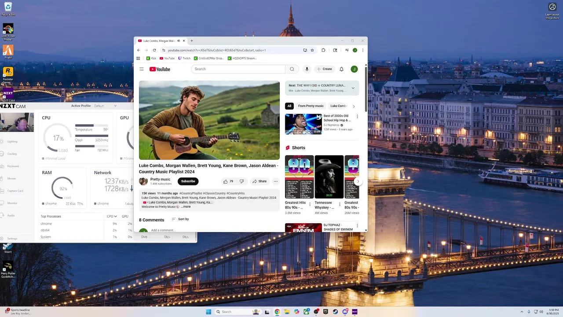The height and width of the screenshot is (317, 563).
Task: Dislike the video with thumbs down
Action: [x=241, y=181]
